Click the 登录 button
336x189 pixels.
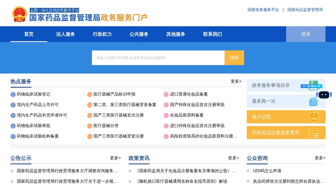(x=306, y=34)
